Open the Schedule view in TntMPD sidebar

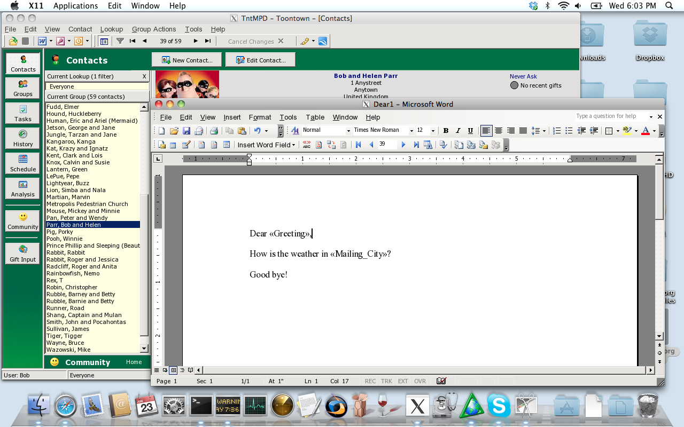coord(23,163)
